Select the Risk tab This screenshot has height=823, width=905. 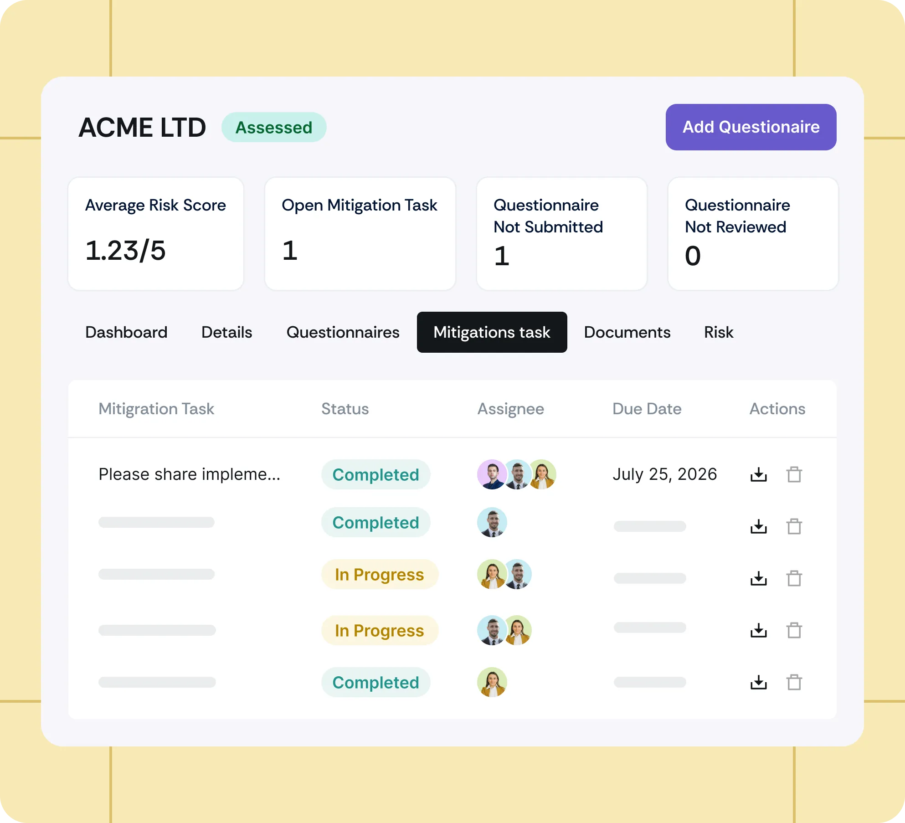tap(719, 332)
